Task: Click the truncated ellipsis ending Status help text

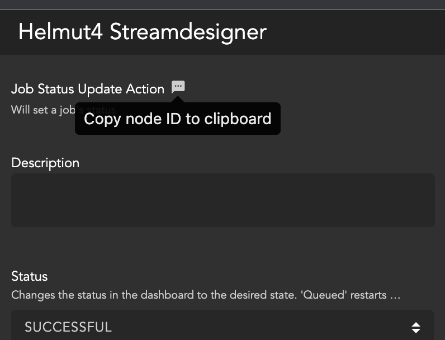Action: (x=395, y=294)
